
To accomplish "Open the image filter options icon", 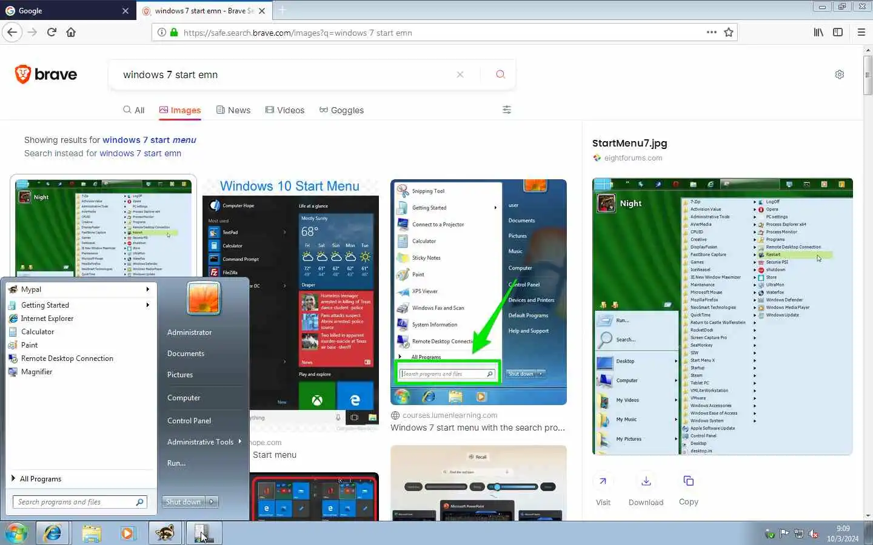I will (x=507, y=110).
